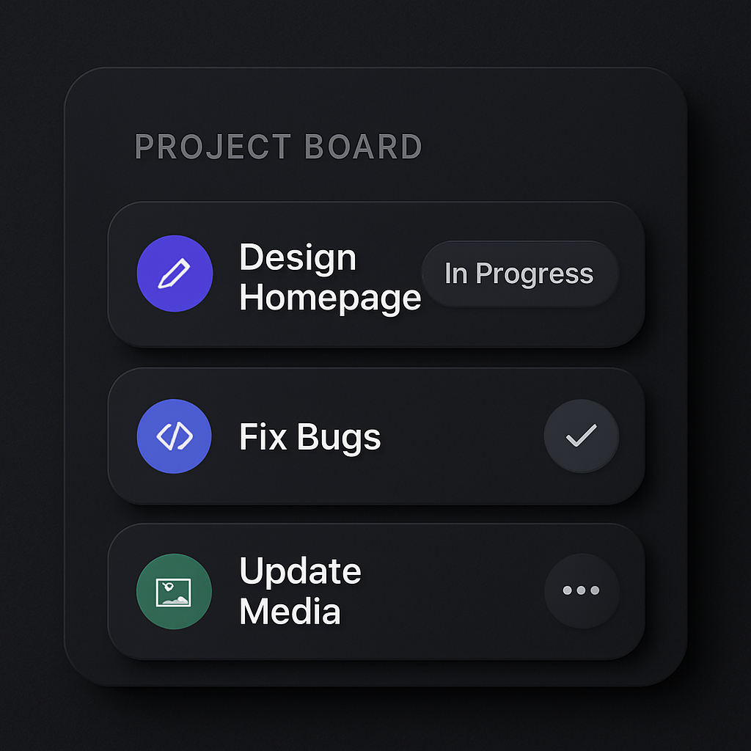Click the word Update in the third task
Image resolution: width=751 pixels, height=751 pixels.
(300, 571)
